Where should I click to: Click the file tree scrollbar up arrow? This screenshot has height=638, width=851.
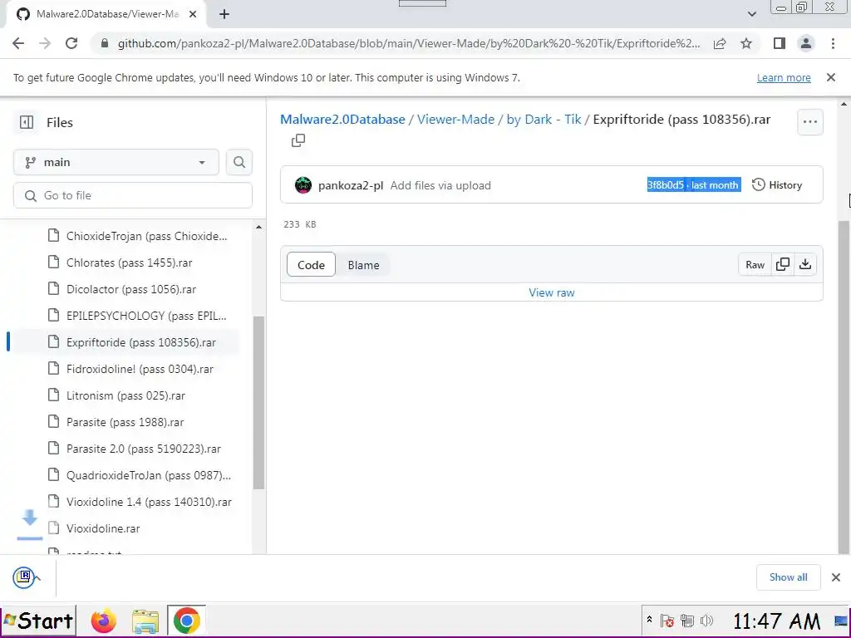click(259, 227)
